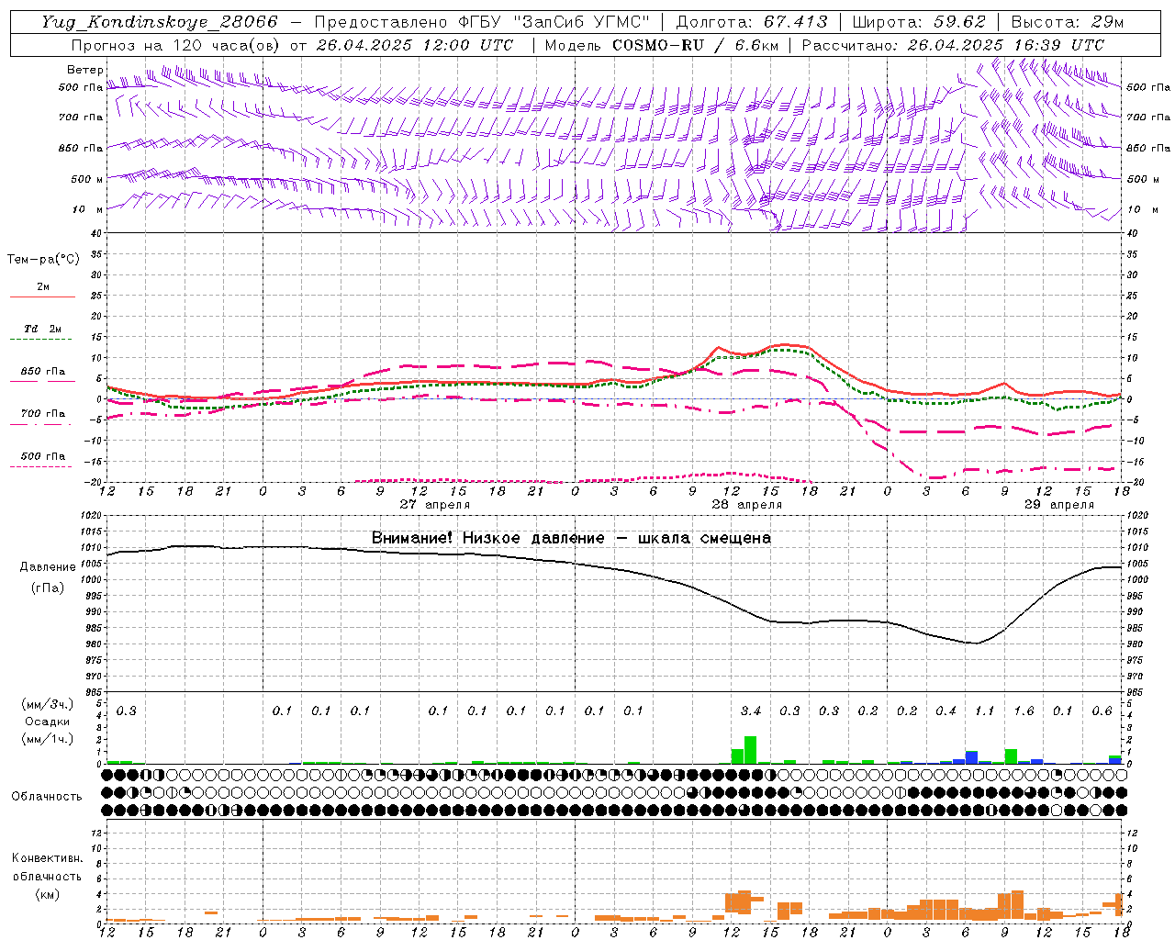Select the provider text ФГБУ "ЗапСиб УГМС"

point(554,22)
